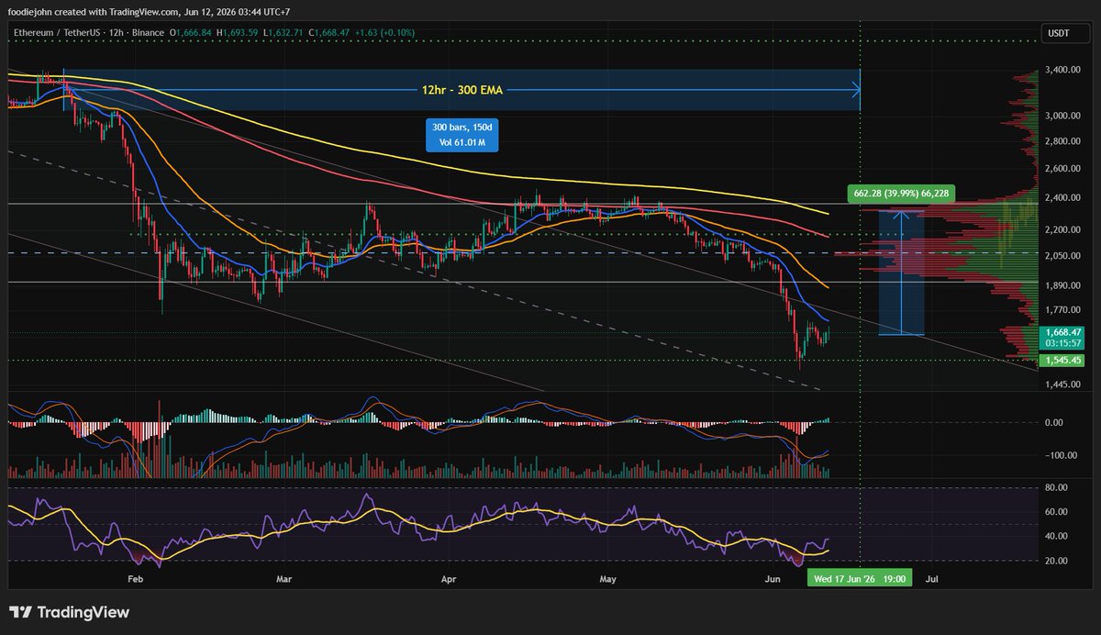1101x635 pixels.
Task: Click the Apr label on time axis
Action: (449, 579)
